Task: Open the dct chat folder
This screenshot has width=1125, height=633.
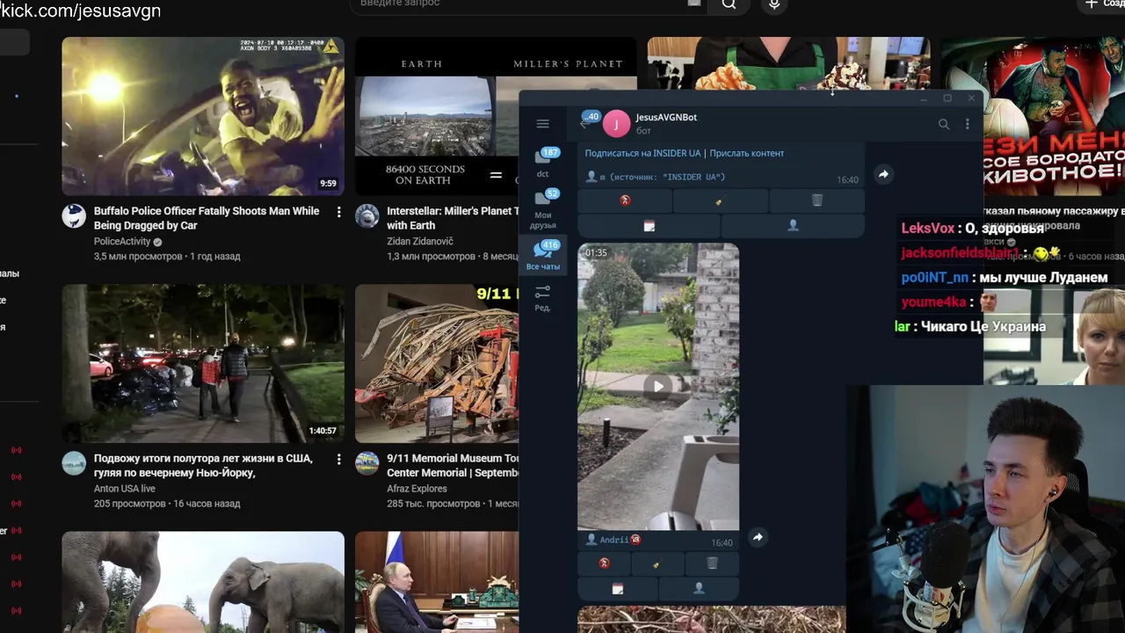Action: pos(543,163)
